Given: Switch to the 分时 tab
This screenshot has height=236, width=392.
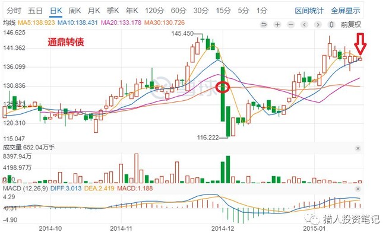Looking at the screenshot, I should tap(14, 11).
